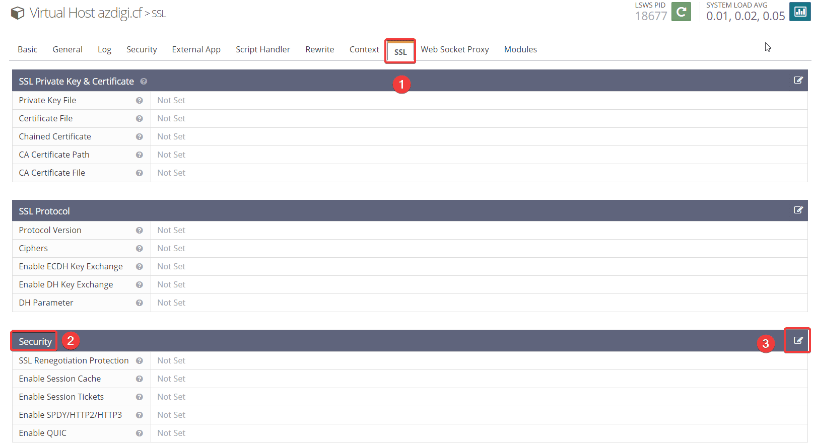This screenshot has width=814, height=445.
Task: Click the Virtual Host azdigi.cf title
Action: tap(86, 13)
